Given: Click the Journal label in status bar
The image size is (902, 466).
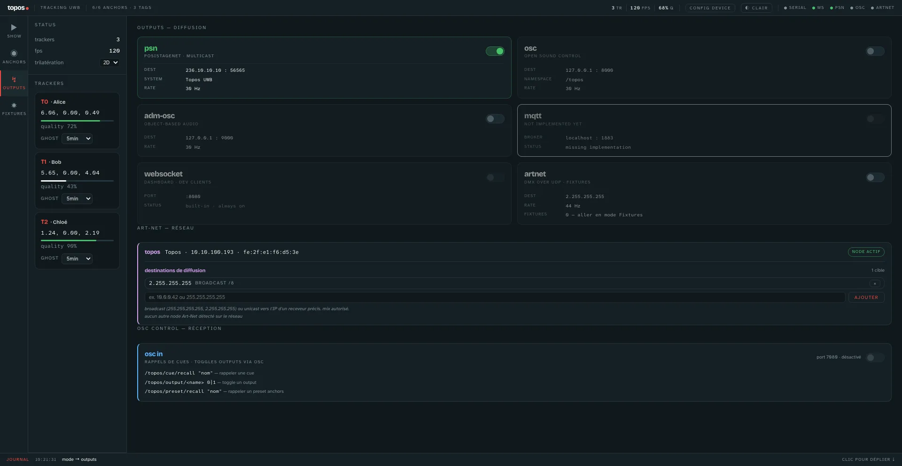Looking at the screenshot, I should click(18, 459).
